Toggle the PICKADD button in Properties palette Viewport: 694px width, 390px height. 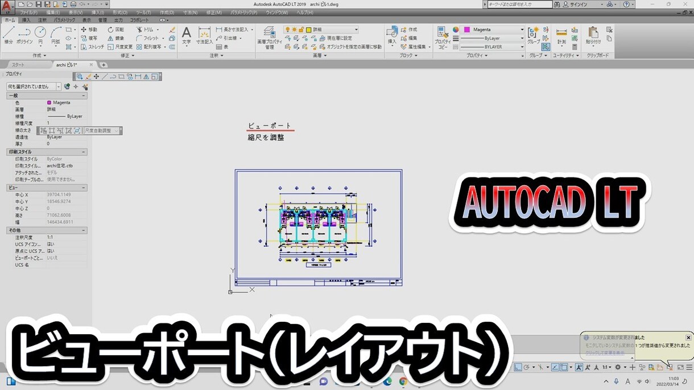pos(67,86)
